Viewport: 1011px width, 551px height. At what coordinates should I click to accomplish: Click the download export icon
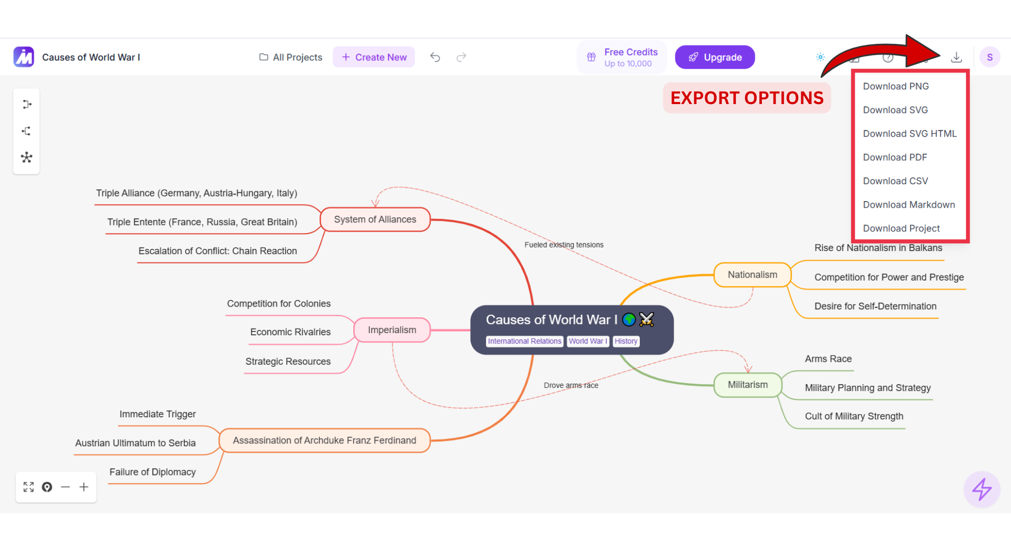956,57
